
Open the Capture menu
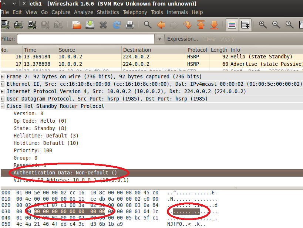point(61,12)
